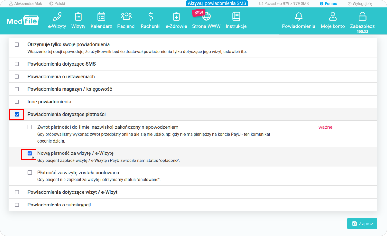Check Zwrot płatności zakończony niepowodzeniem checkbox

30,127
